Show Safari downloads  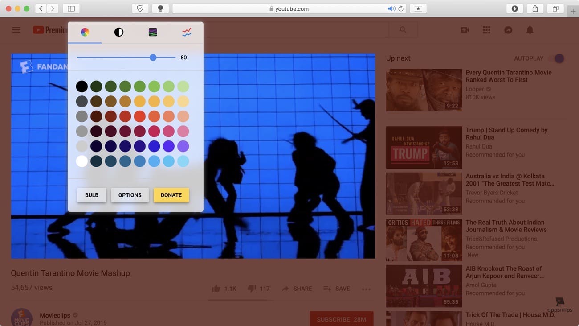[x=515, y=8]
